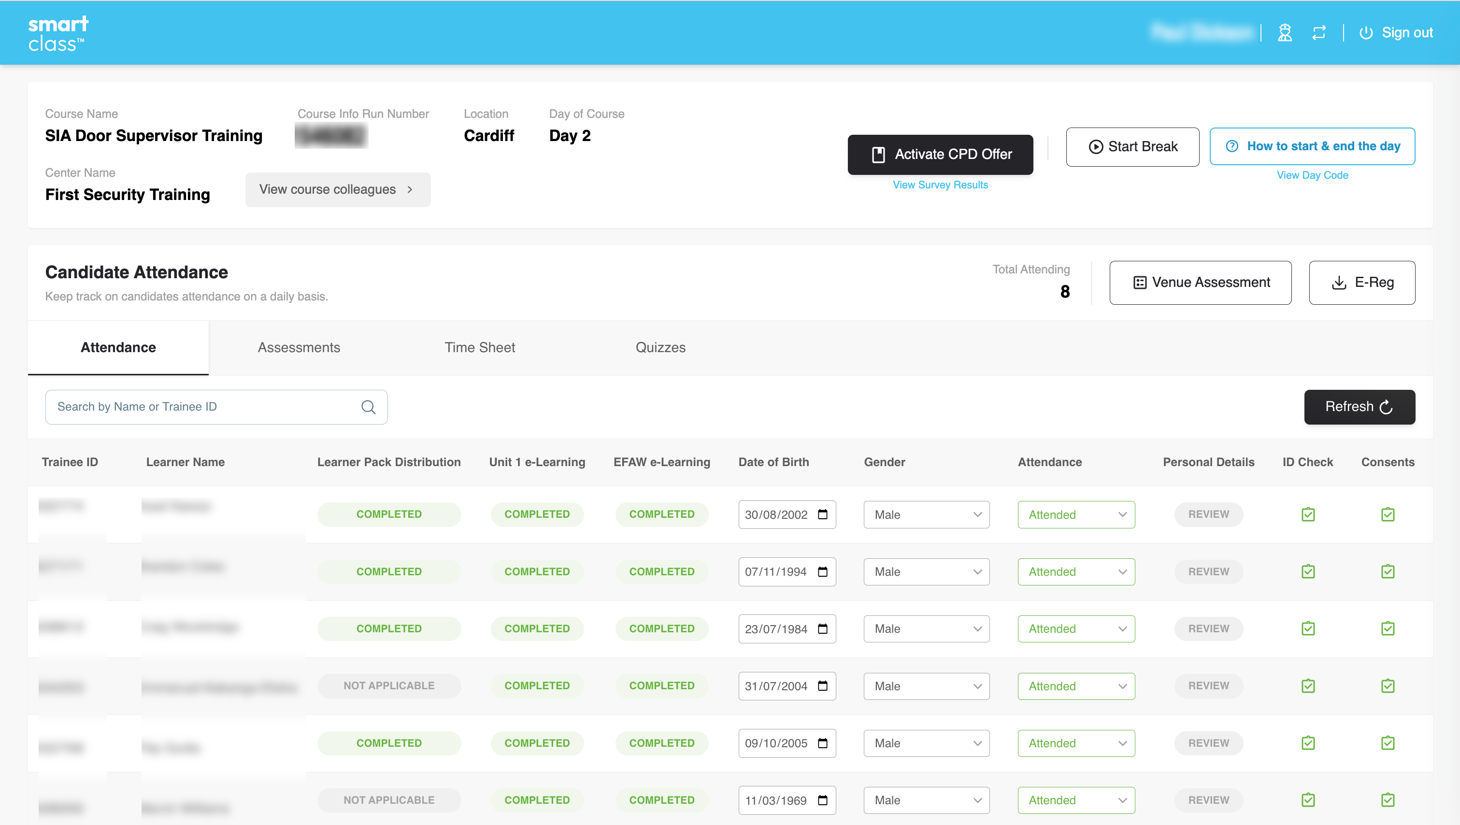Viewport: 1460px width, 825px height.
Task: Open calendar picker for date 31/07/2004
Action: click(x=823, y=686)
